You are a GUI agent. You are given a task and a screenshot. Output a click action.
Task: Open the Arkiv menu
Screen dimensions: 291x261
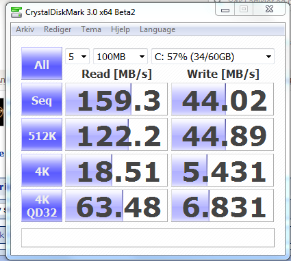pyautogui.click(x=25, y=29)
